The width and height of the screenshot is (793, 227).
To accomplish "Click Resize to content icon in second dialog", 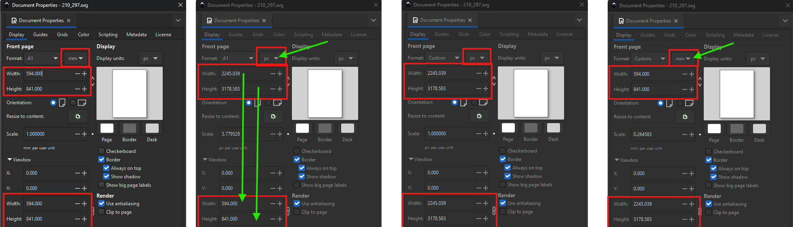I will pyautogui.click(x=273, y=116).
